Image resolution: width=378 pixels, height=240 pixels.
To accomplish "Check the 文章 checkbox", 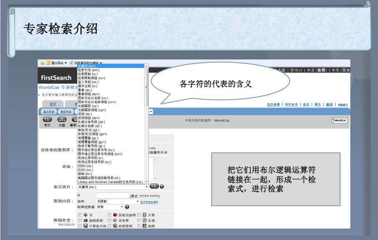I will [x=139, y=215].
